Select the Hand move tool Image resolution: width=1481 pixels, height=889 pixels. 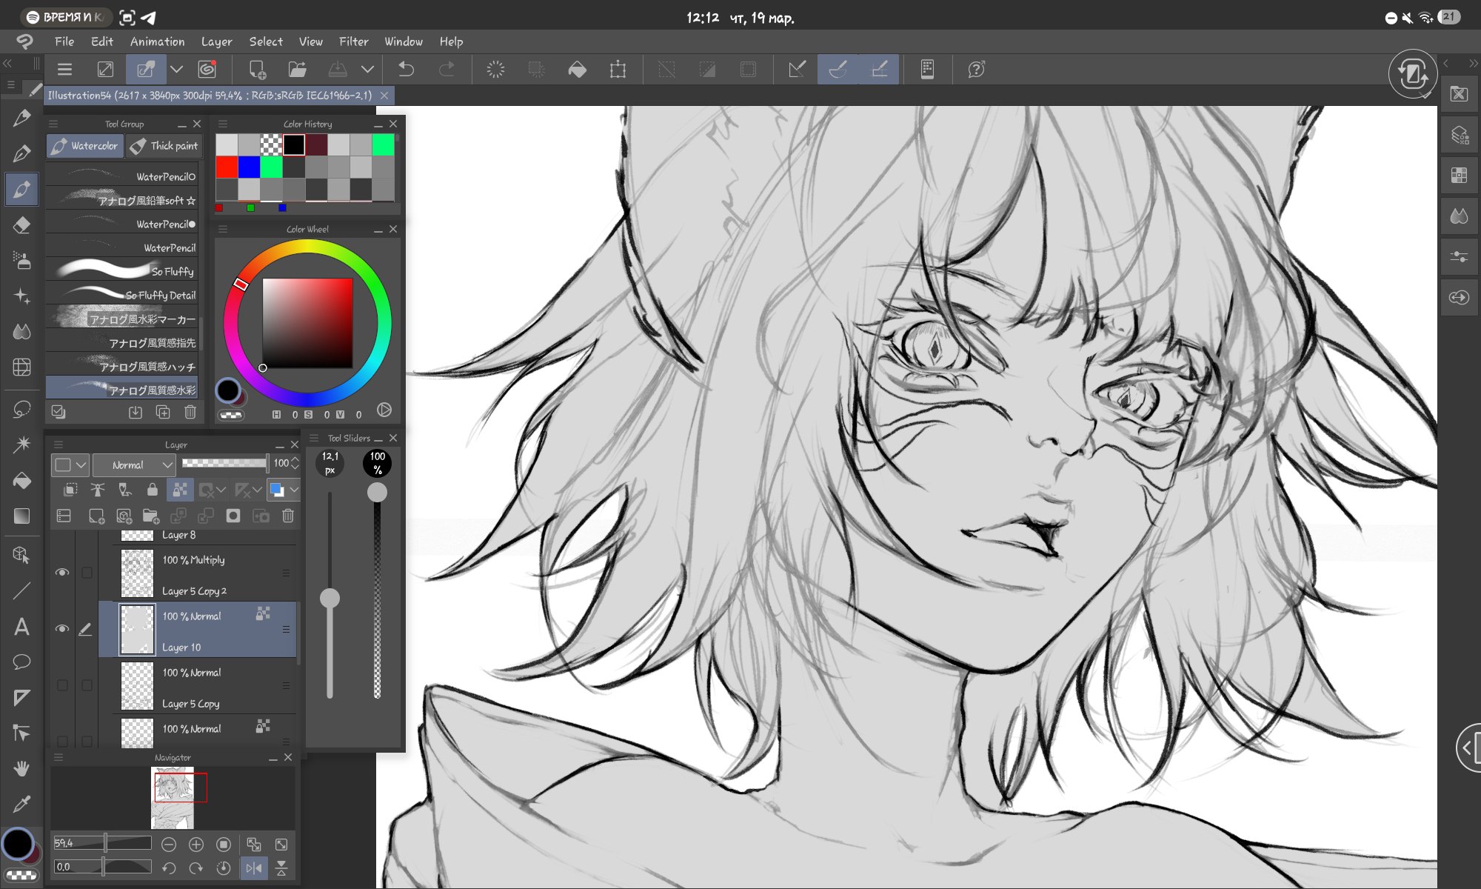(x=21, y=768)
